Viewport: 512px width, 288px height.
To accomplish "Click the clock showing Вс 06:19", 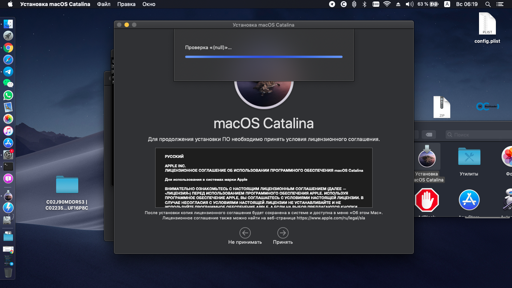I will tap(467, 4).
